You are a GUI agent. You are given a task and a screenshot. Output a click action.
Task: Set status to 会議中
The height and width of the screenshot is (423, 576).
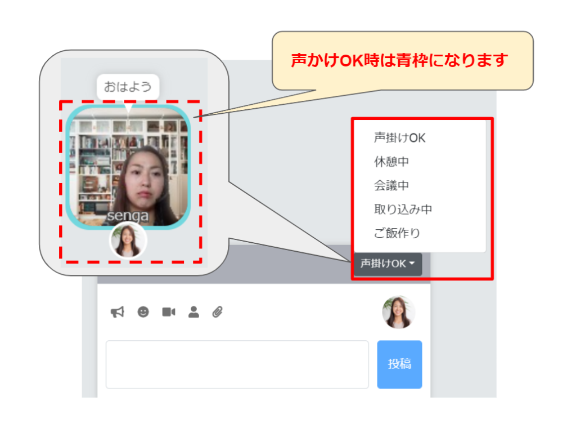(x=391, y=185)
